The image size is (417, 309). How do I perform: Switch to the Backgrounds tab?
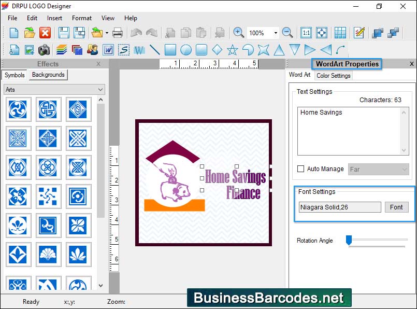pyautogui.click(x=48, y=75)
